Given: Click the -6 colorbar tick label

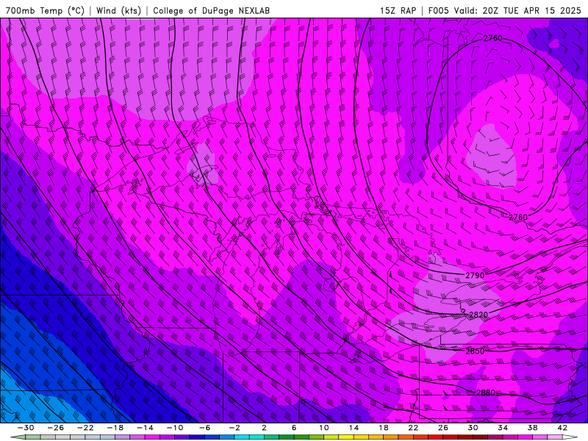Looking at the screenshot, I should (204, 428).
